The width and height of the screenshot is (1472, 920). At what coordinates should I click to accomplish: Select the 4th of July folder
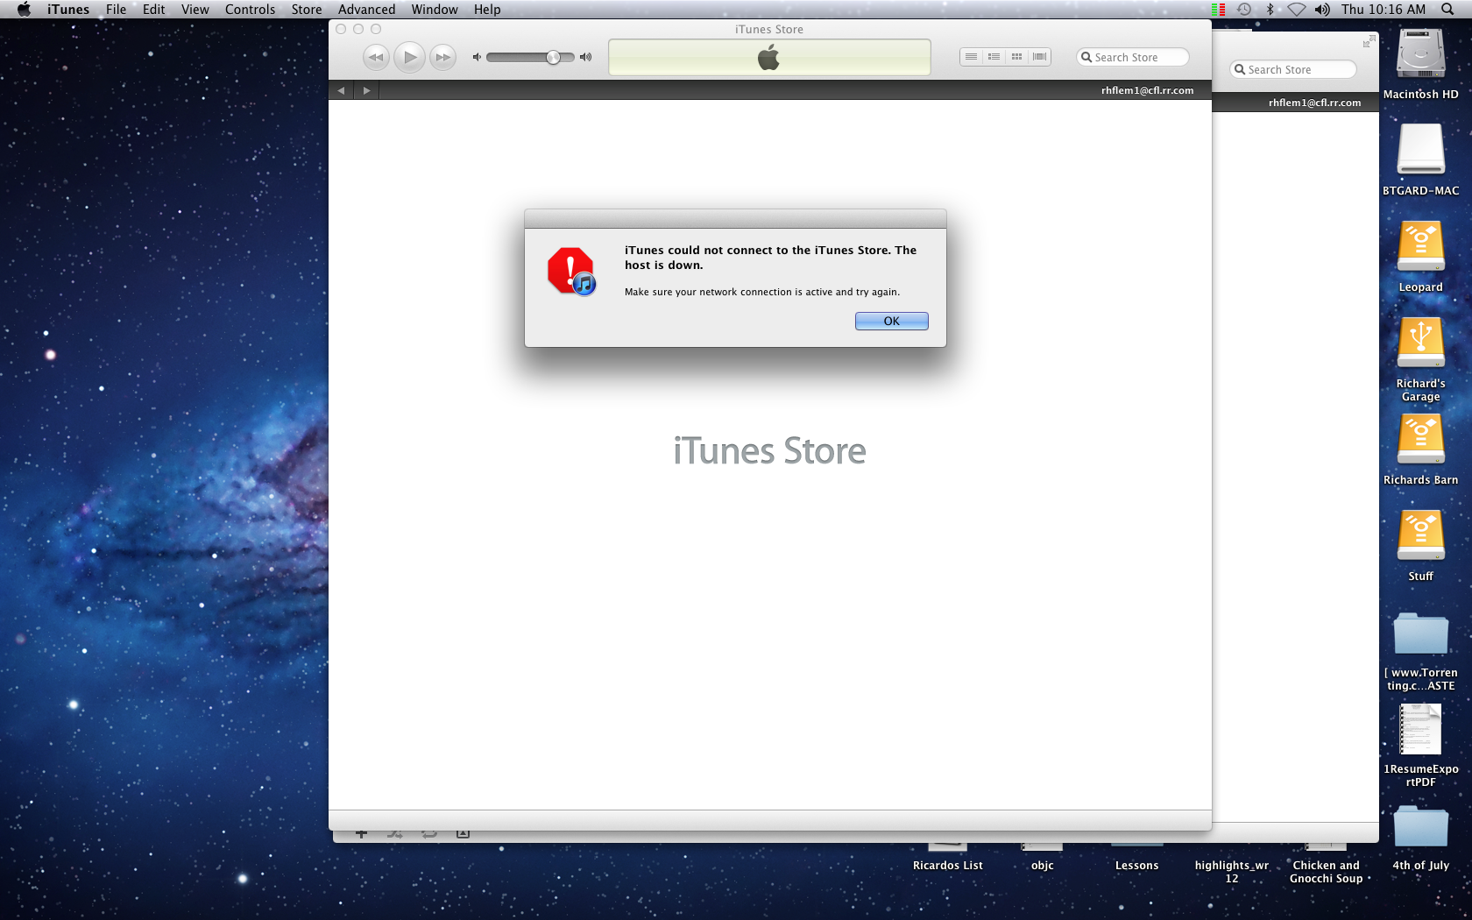(1420, 827)
